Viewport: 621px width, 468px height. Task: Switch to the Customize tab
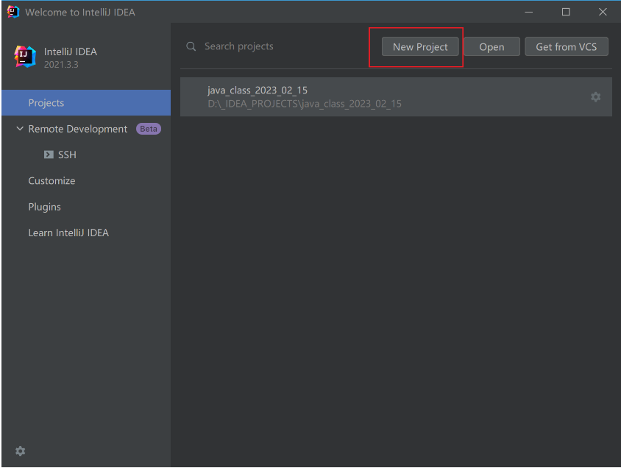pyautogui.click(x=52, y=181)
